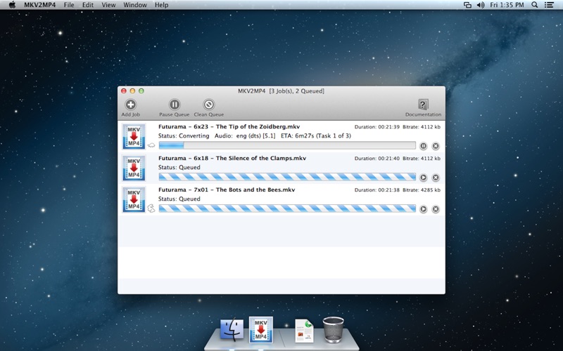The height and width of the screenshot is (351, 563).
Task: Open the Window menu
Action: 135,5
